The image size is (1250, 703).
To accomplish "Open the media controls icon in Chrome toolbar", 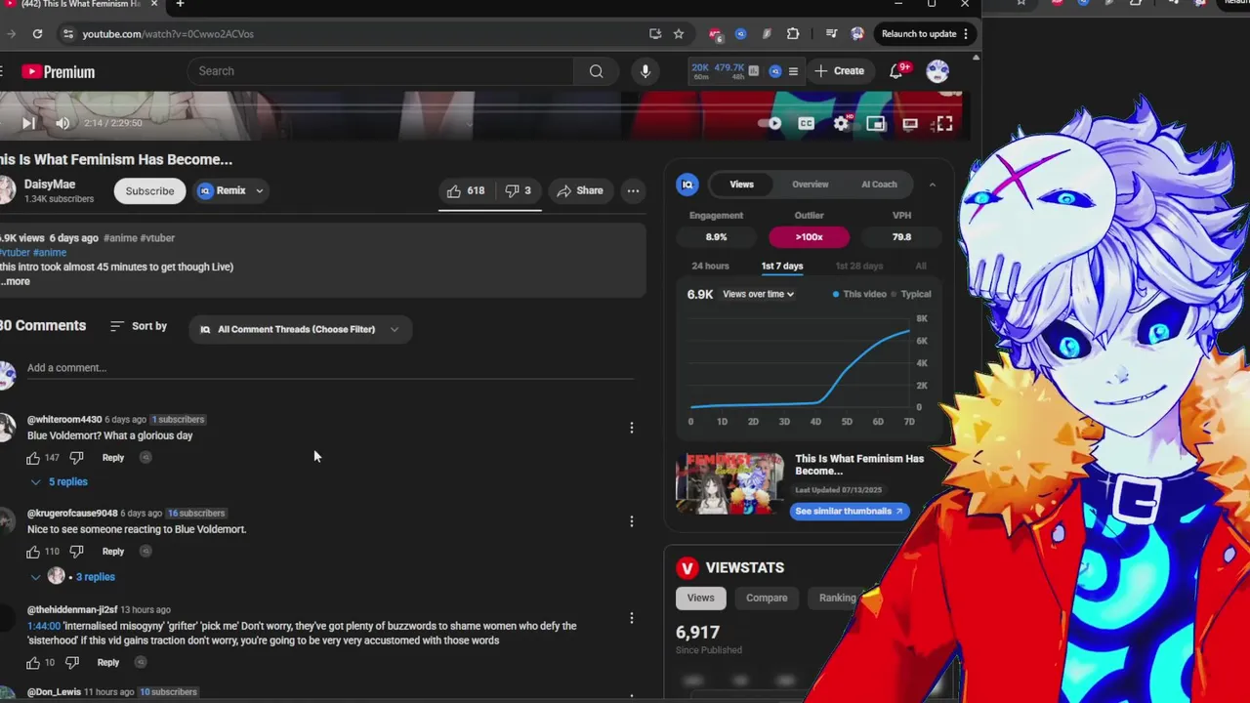I will coord(831,33).
